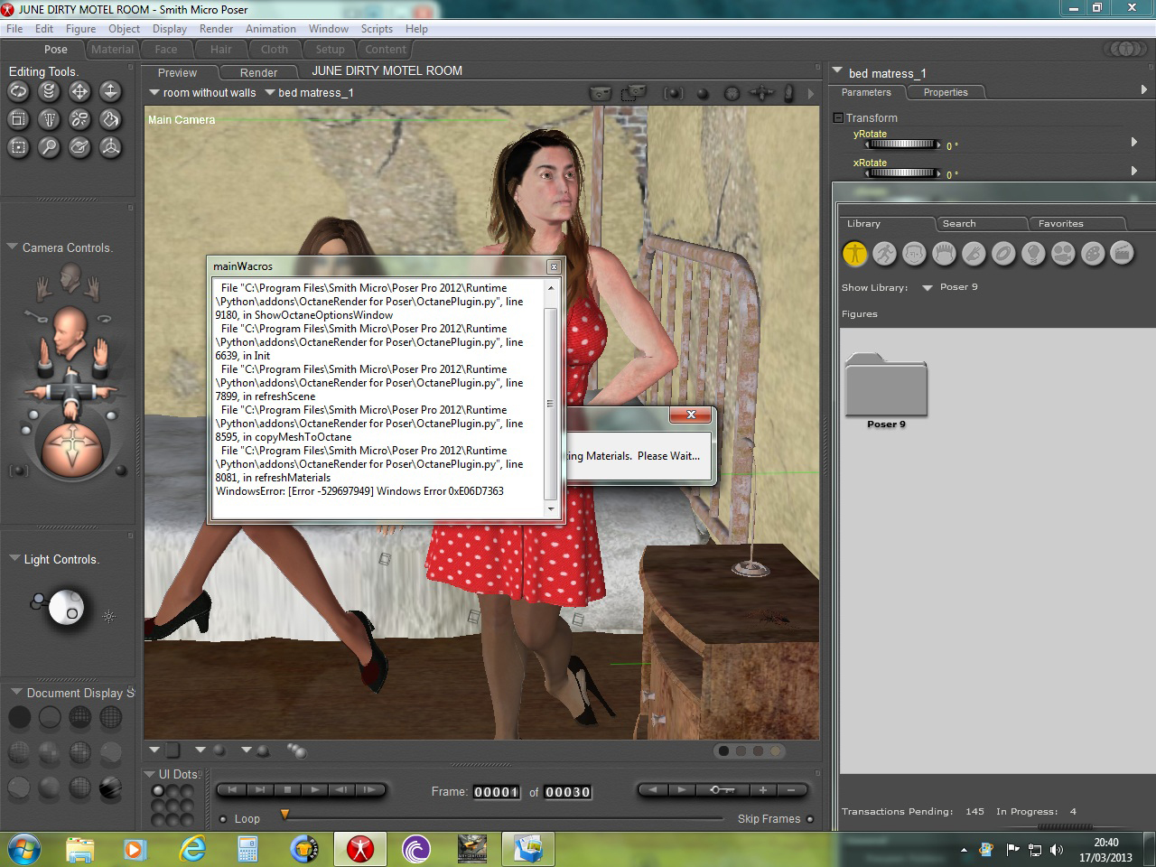
Task: Open the Cameras library category
Action: click(1063, 254)
